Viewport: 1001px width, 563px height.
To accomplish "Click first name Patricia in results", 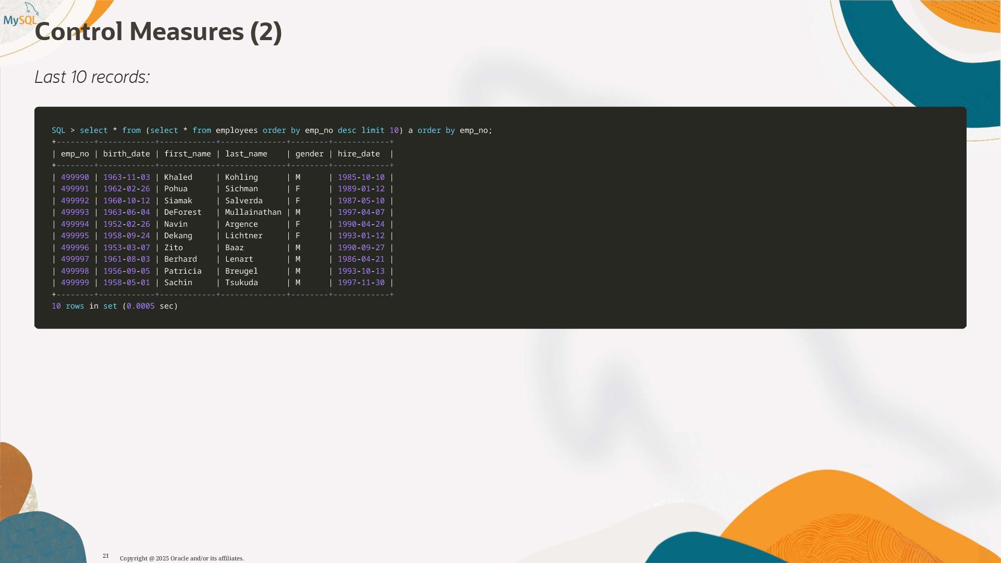I will click(182, 271).
